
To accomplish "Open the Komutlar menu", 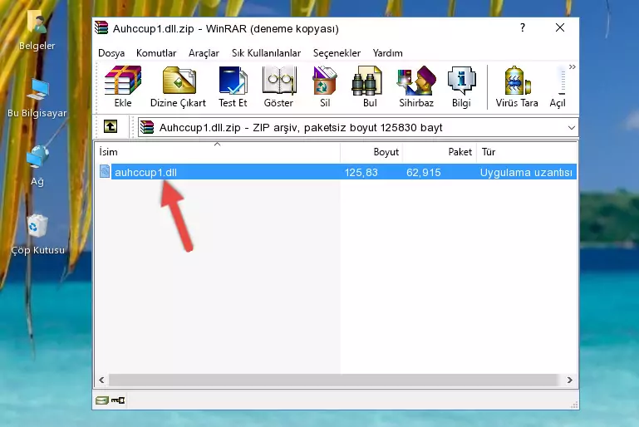I will pos(156,53).
